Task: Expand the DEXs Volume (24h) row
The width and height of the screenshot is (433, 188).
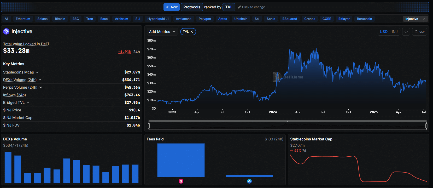Action: 40,80
